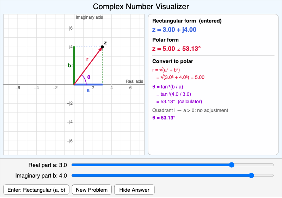This screenshot has height=198, width=282.
Task: Click the –2 tick label on real axis
Action: (55, 88)
